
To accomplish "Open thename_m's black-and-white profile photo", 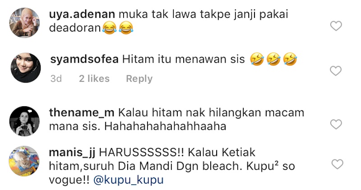I will 24,121.
